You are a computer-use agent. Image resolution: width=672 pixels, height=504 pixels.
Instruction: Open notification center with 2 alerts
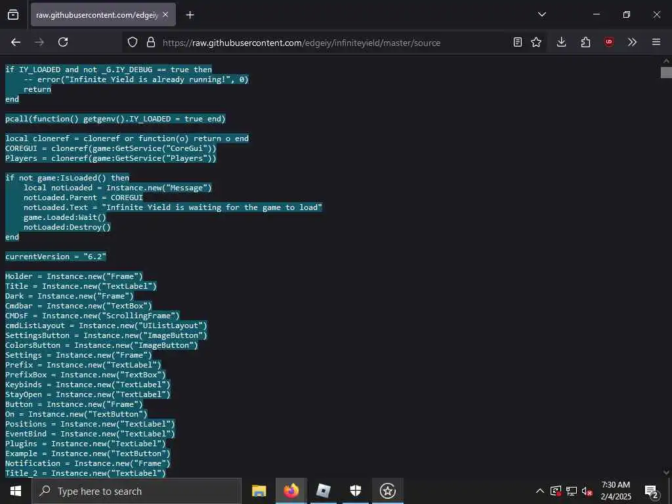[x=652, y=491]
